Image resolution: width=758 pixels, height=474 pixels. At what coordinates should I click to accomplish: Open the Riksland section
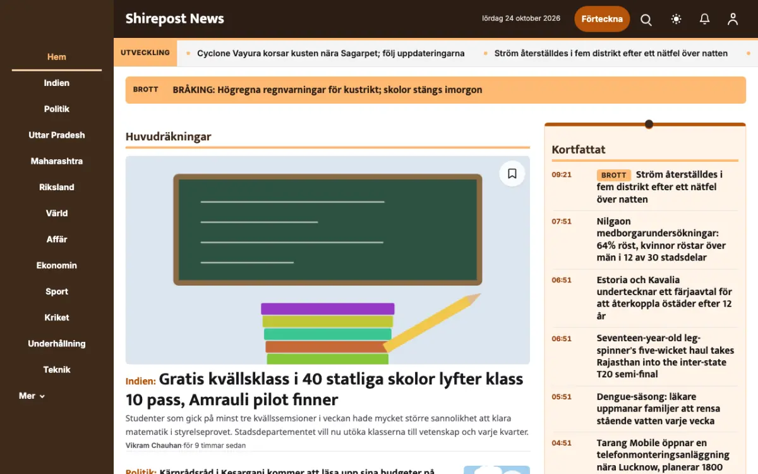click(57, 187)
